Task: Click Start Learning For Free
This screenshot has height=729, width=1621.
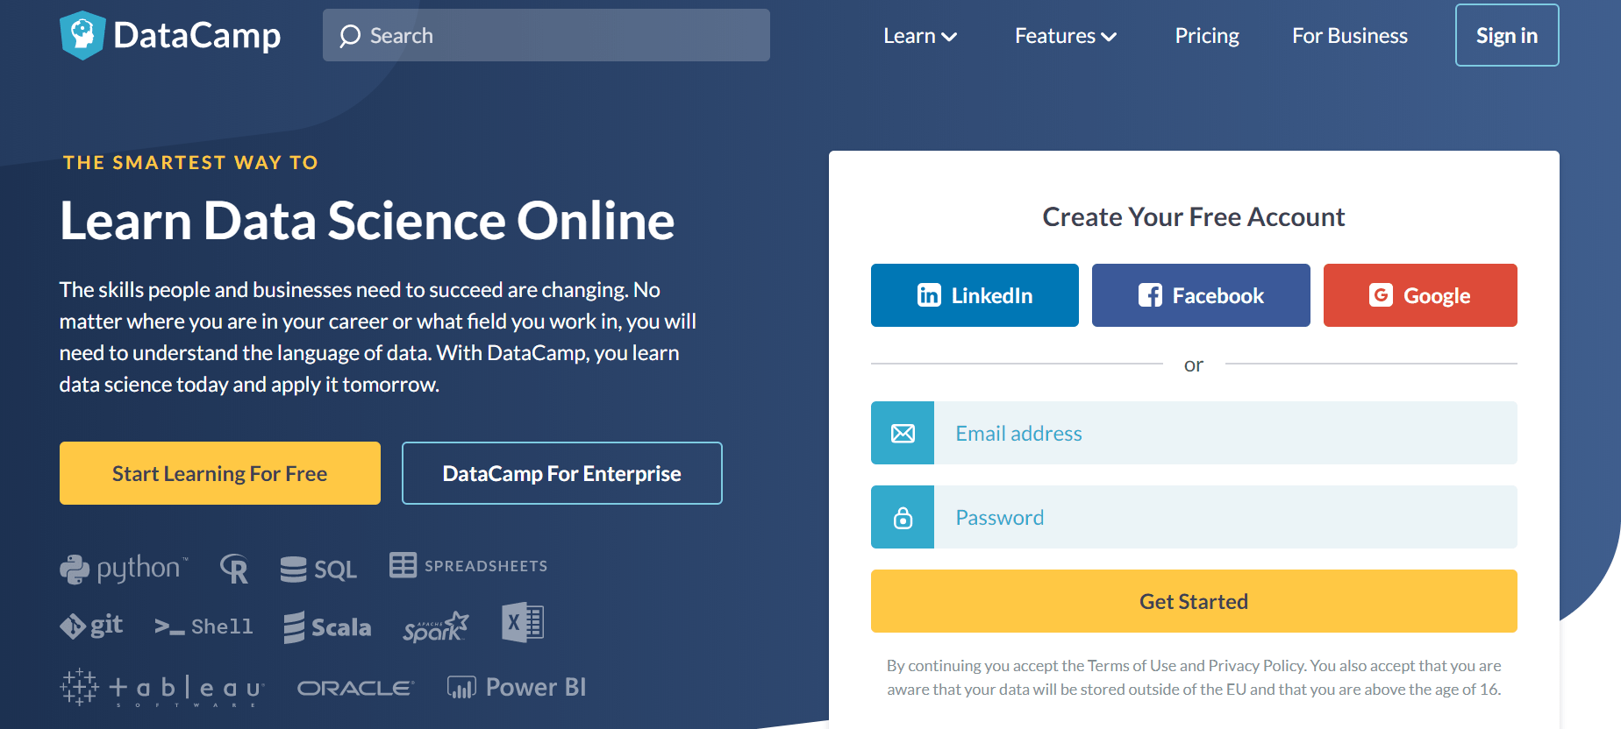Action: pyautogui.click(x=220, y=473)
